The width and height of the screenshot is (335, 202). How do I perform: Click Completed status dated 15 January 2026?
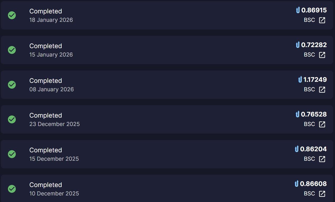click(46, 46)
